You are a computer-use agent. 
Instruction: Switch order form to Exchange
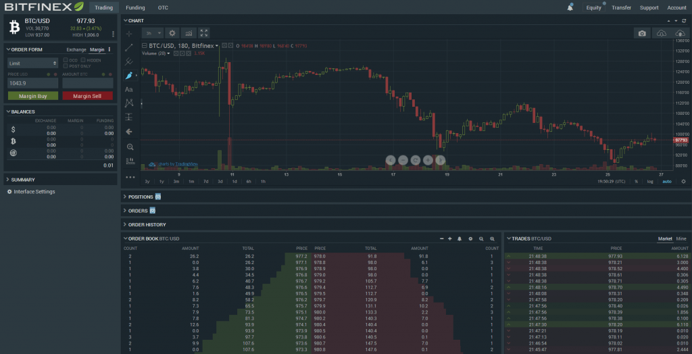(x=76, y=49)
